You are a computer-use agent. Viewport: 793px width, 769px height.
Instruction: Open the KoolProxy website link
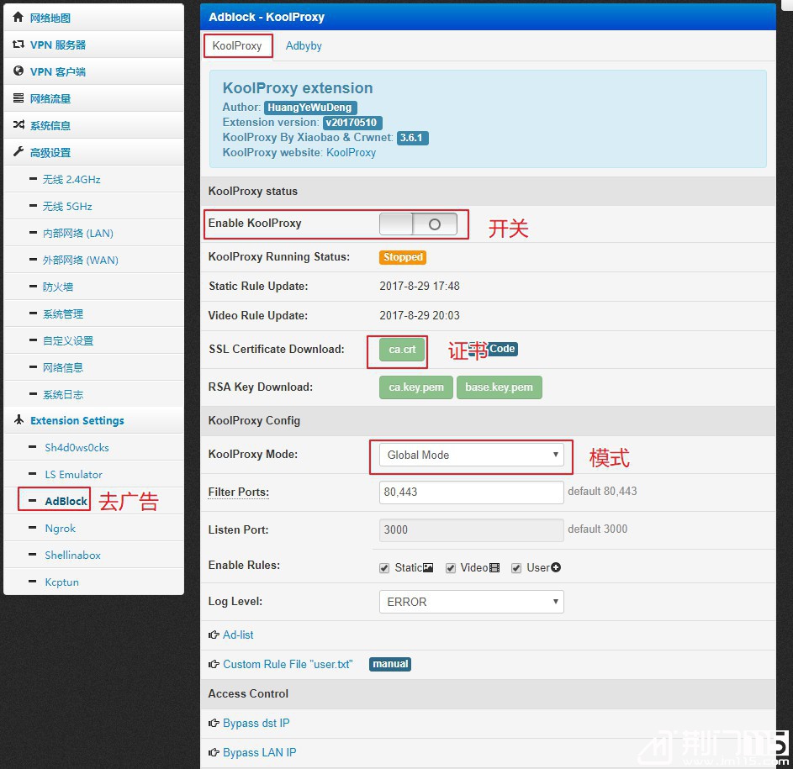(x=351, y=152)
